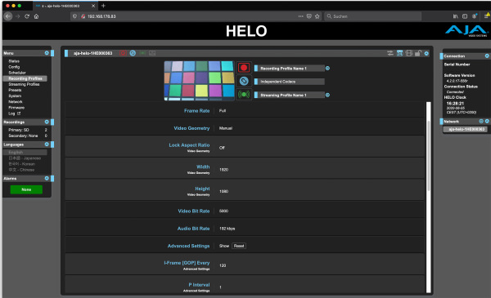Collapse the Recordings section
Image resolution: width=491 pixels, height=298 pixels.
[47, 122]
